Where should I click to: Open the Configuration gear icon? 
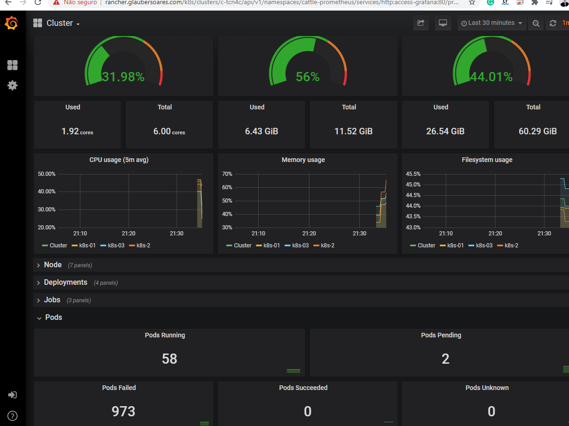click(x=12, y=85)
